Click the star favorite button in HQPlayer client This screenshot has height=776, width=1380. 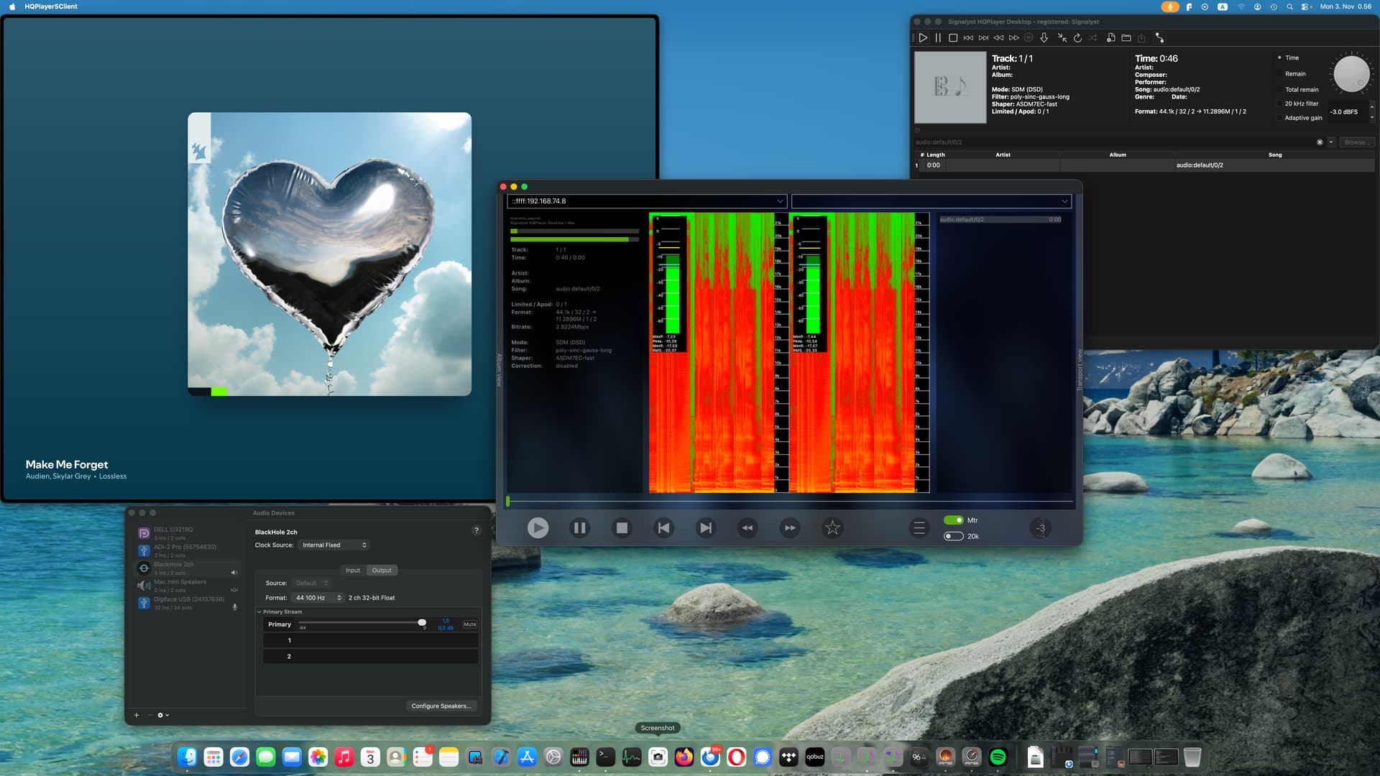(832, 528)
